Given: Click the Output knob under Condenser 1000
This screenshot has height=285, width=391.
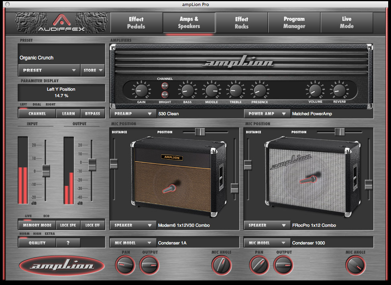Looking at the screenshot, I should point(283,265).
